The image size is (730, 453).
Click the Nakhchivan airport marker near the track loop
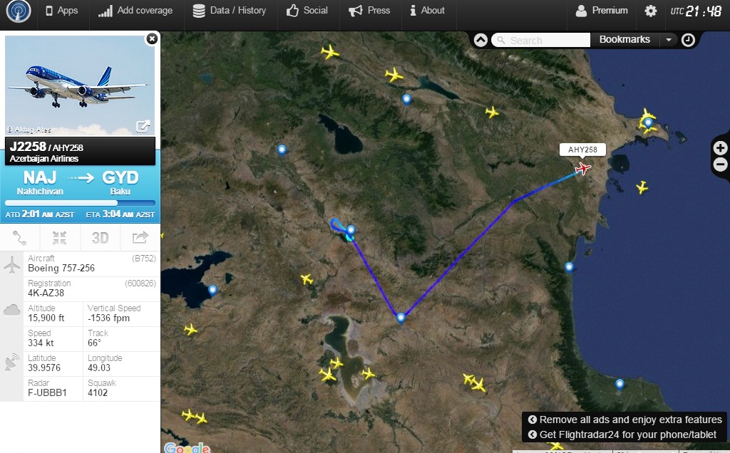click(351, 230)
